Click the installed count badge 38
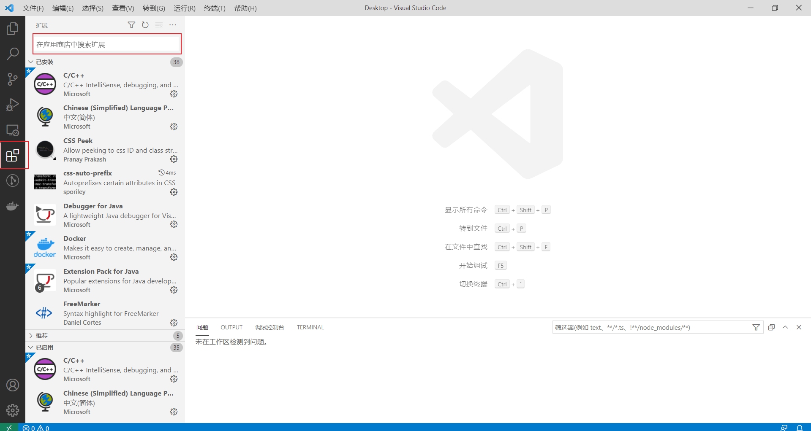The image size is (811, 431). click(176, 62)
